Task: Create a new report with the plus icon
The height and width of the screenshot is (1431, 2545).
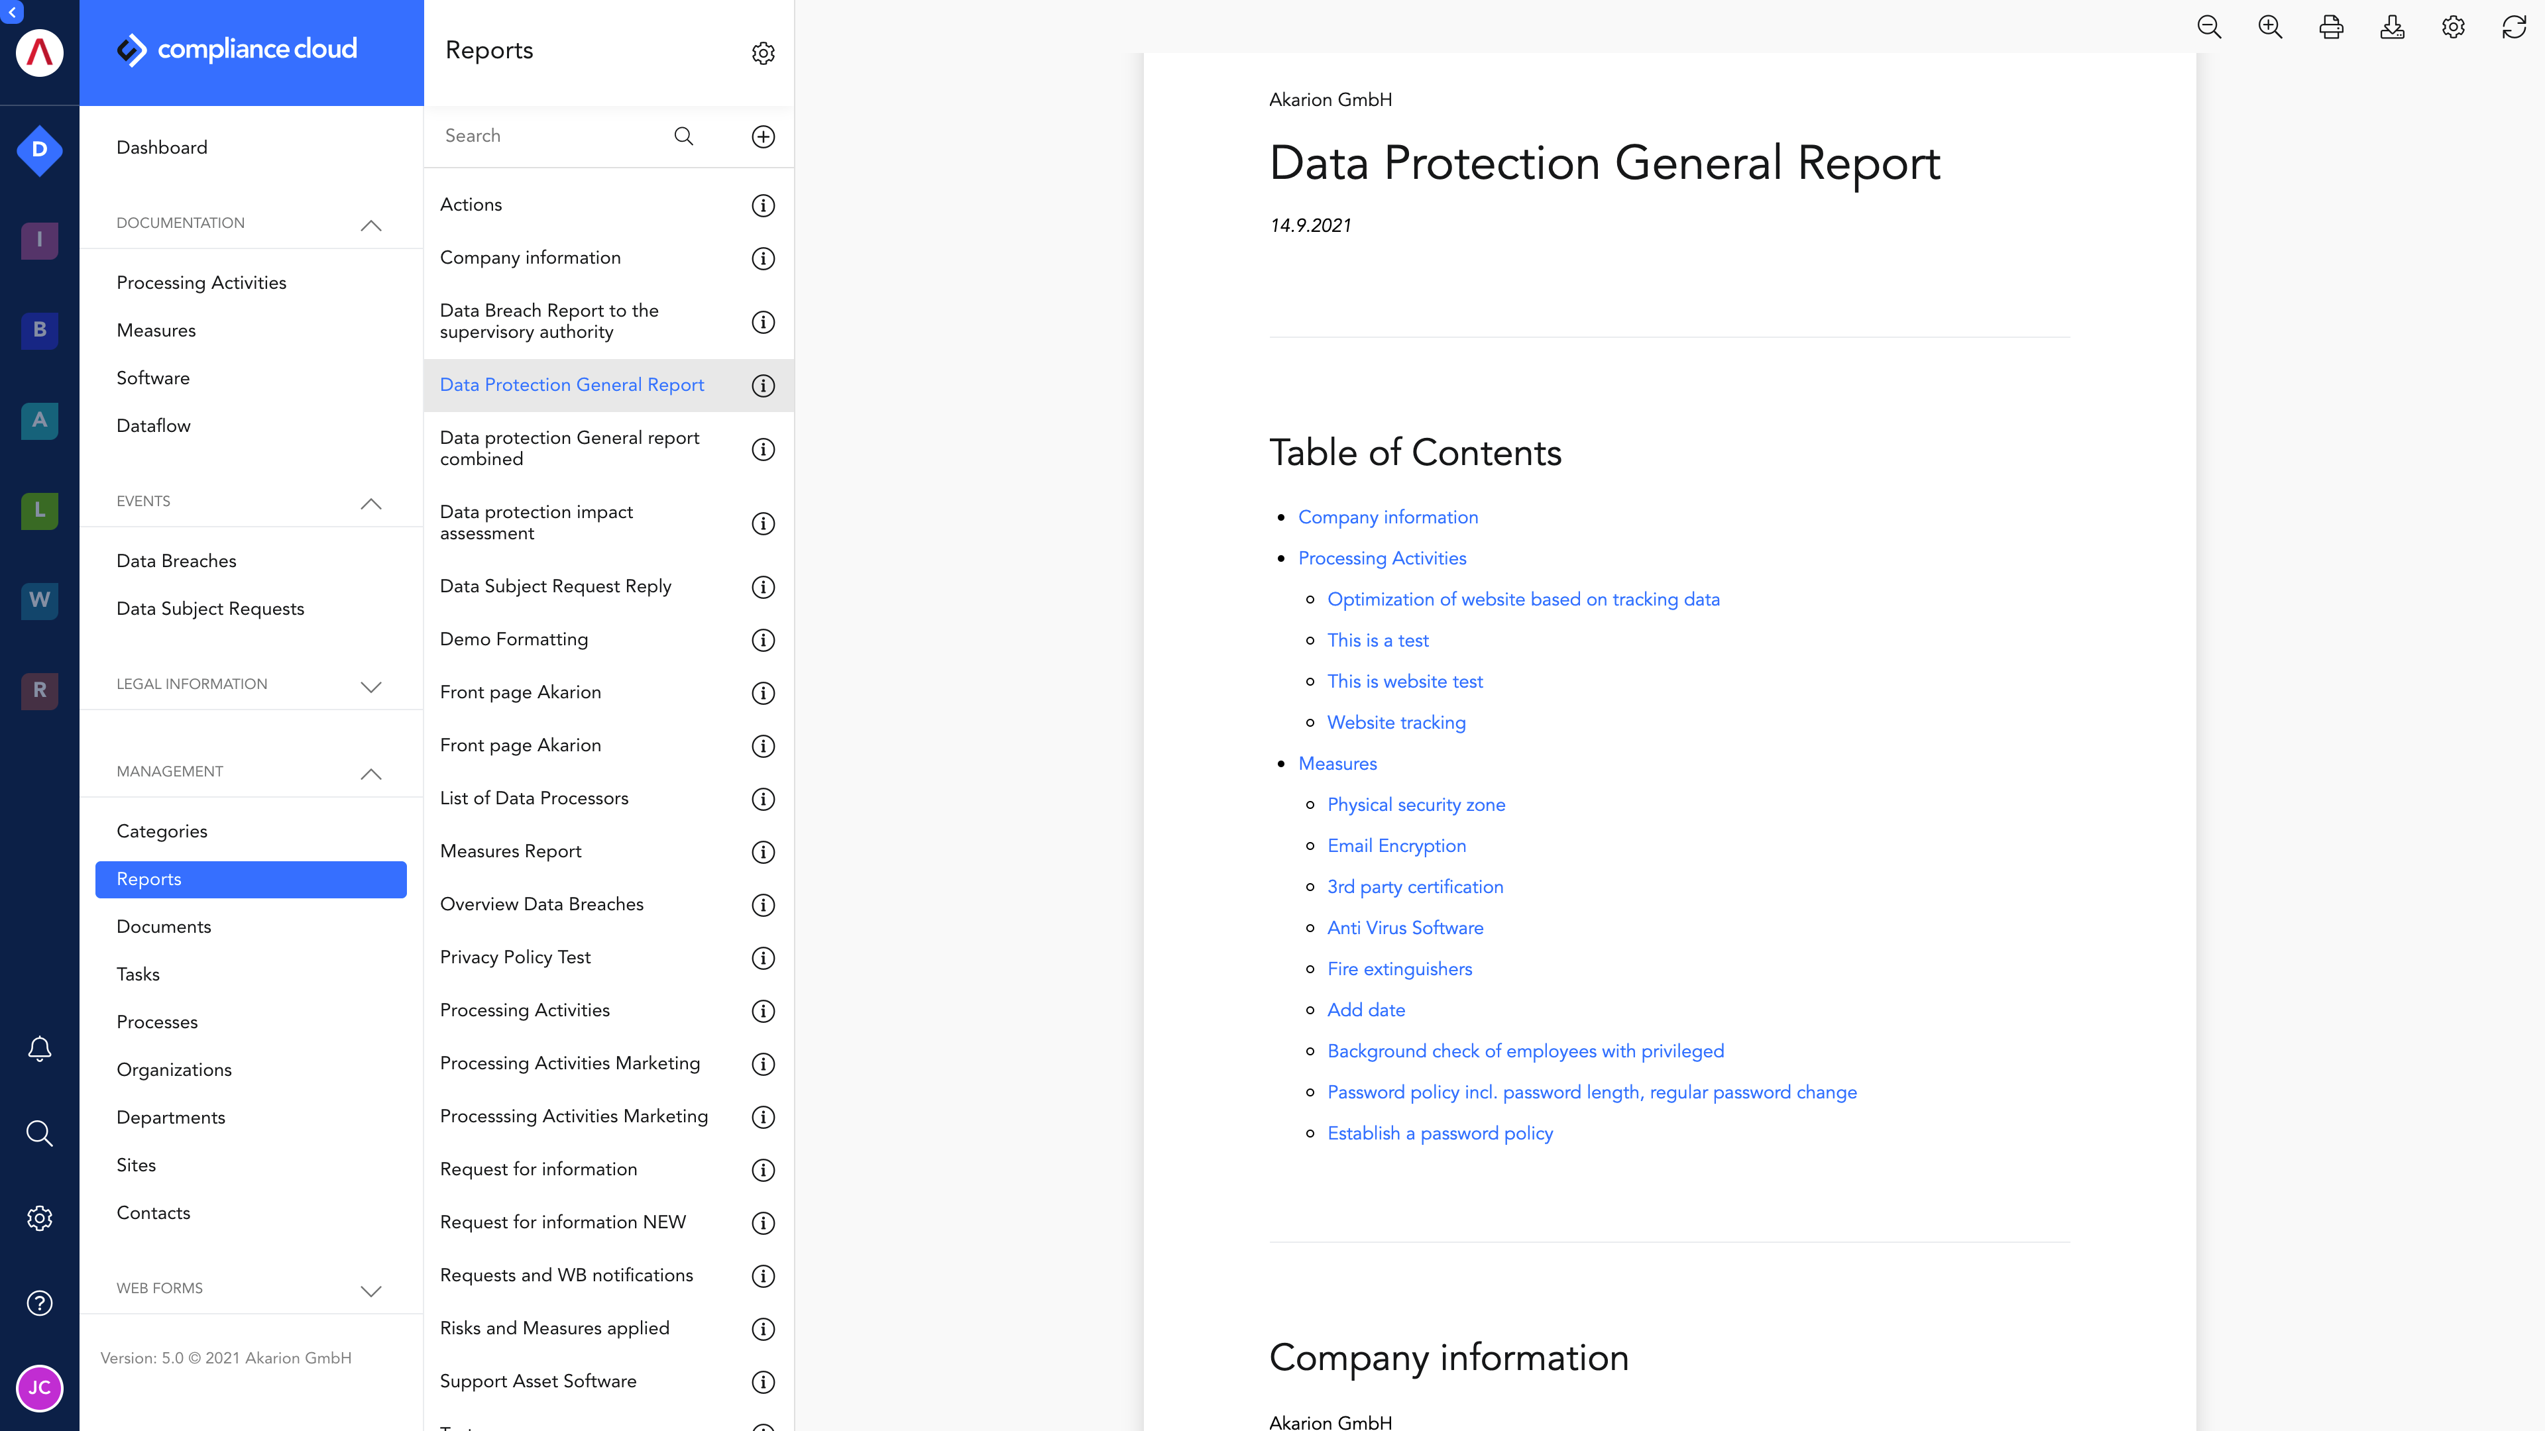Action: 763,136
